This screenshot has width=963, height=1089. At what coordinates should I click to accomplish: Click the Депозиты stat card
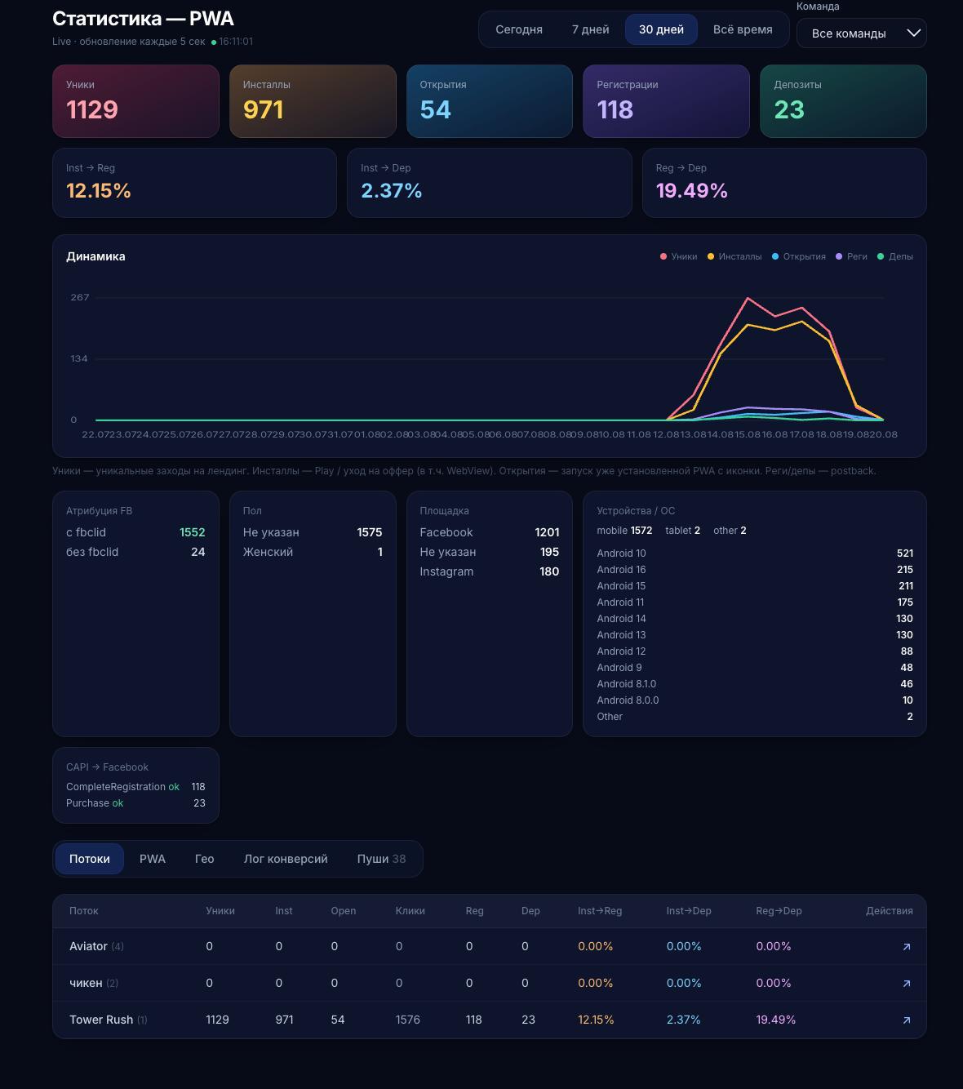pyautogui.click(x=843, y=101)
